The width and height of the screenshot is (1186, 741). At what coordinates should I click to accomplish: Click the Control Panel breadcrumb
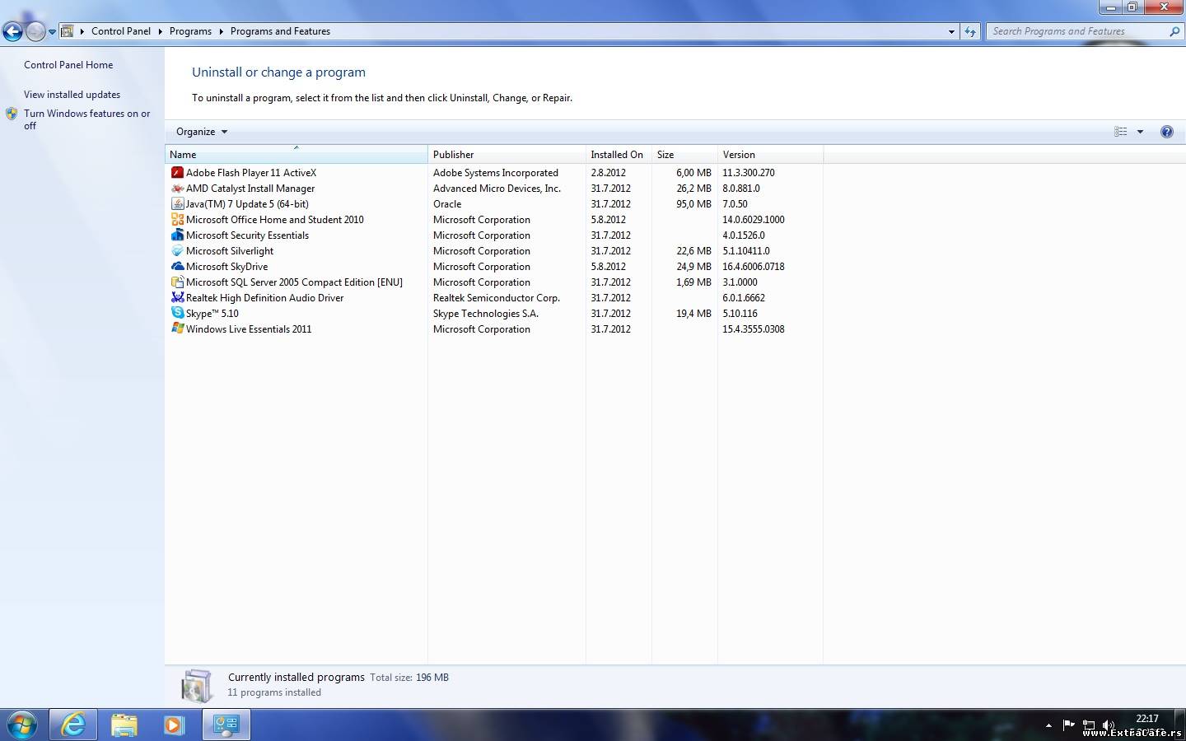(121, 31)
